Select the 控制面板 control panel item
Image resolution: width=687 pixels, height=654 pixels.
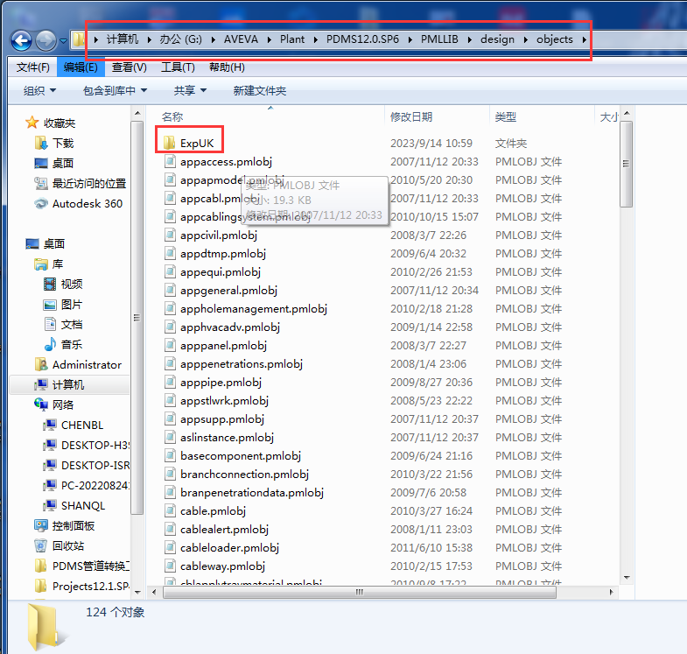coord(41,526)
